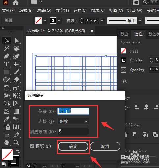Select the Slice tool
The height and width of the screenshot is (168, 159).
[16, 135]
